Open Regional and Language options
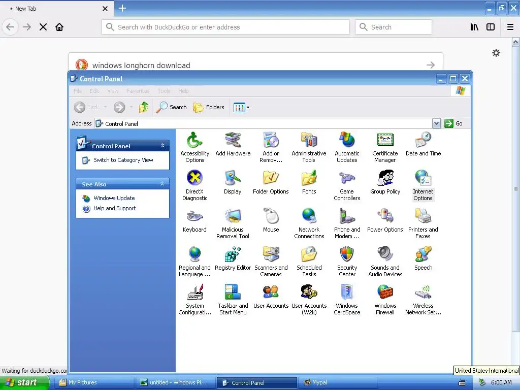 tap(194, 262)
